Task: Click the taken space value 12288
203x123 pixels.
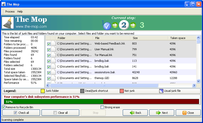Action: tap(173, 78)
